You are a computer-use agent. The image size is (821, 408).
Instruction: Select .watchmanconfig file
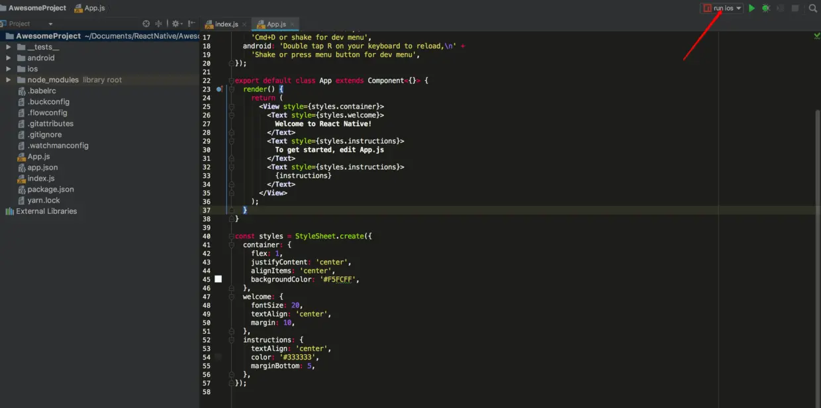click(x=58, y=145)
